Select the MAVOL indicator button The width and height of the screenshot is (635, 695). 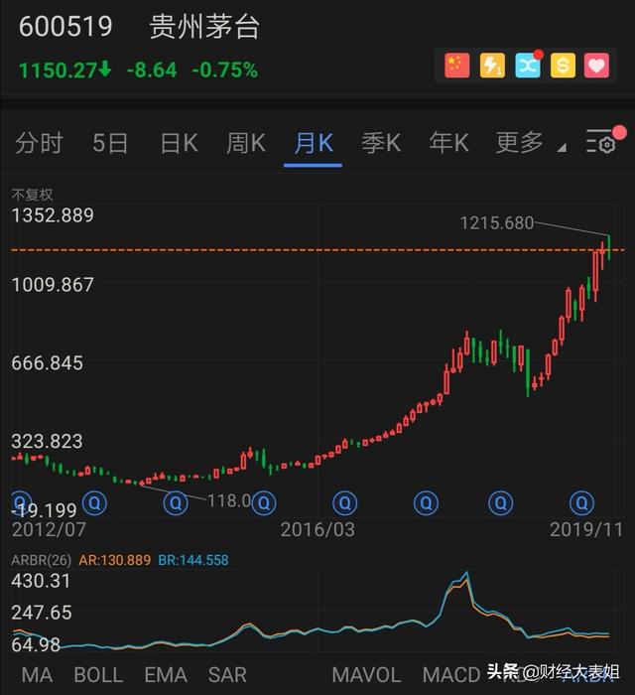click(x=367, y=675)
